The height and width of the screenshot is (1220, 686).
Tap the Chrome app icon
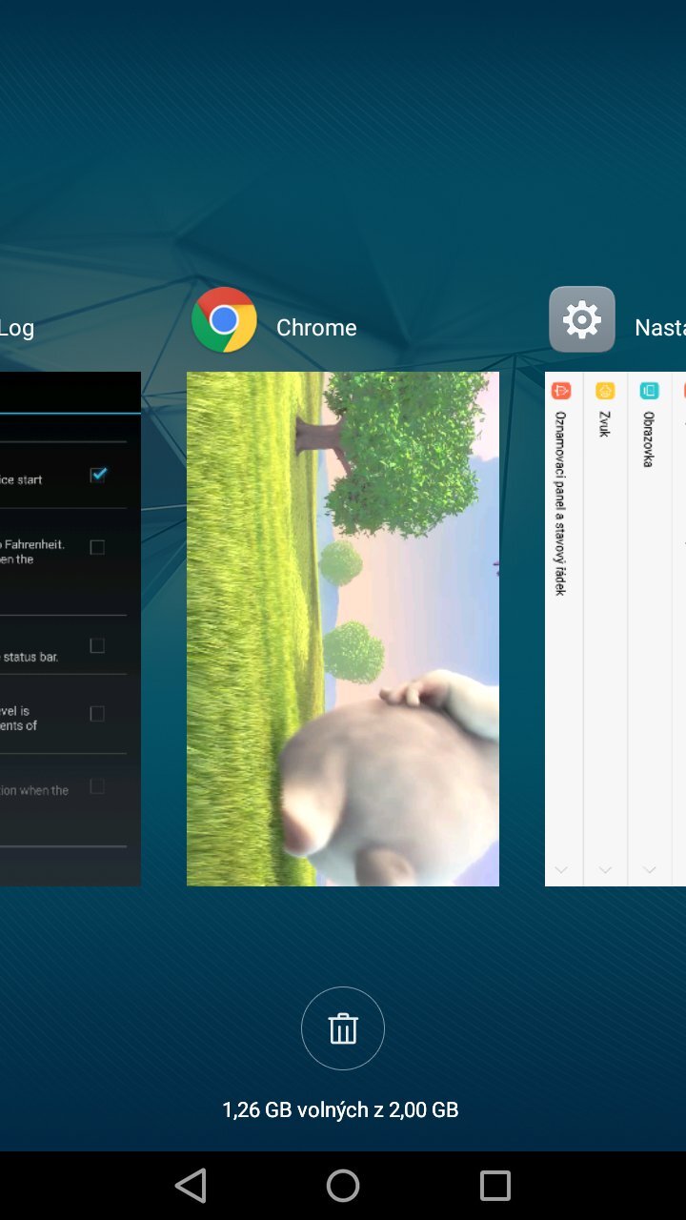[224, 320]
